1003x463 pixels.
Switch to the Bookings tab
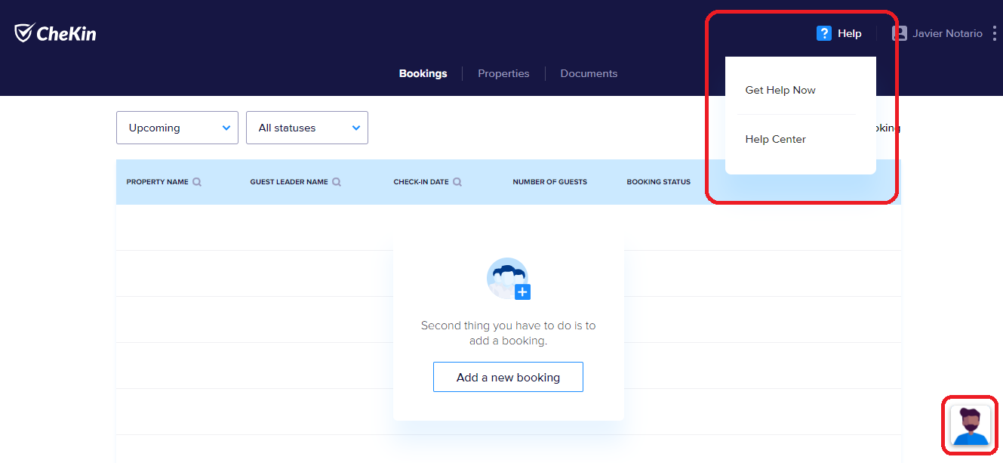pyautogui.click(x=423, y=74)
